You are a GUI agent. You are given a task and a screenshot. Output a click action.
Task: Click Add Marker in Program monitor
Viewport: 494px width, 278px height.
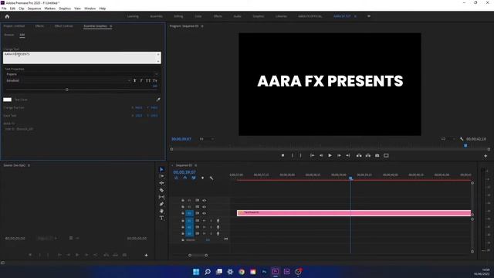click(x=283, y=155)
